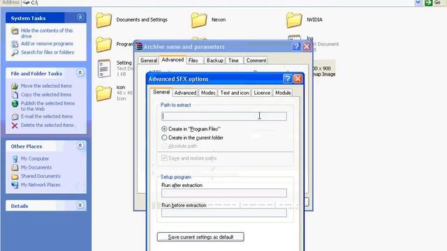The width and height of the screenshot is (447, 251).
Task: Open My Network Places link
Action: point(41,185)
